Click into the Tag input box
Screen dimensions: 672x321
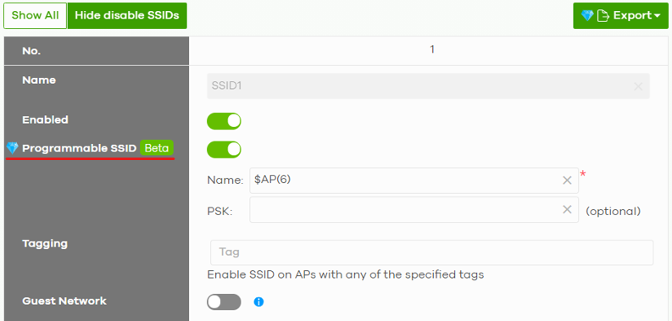point(431,252)
